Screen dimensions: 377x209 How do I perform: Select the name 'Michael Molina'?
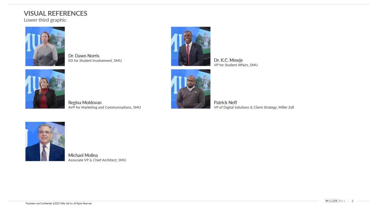pos(83,155)
